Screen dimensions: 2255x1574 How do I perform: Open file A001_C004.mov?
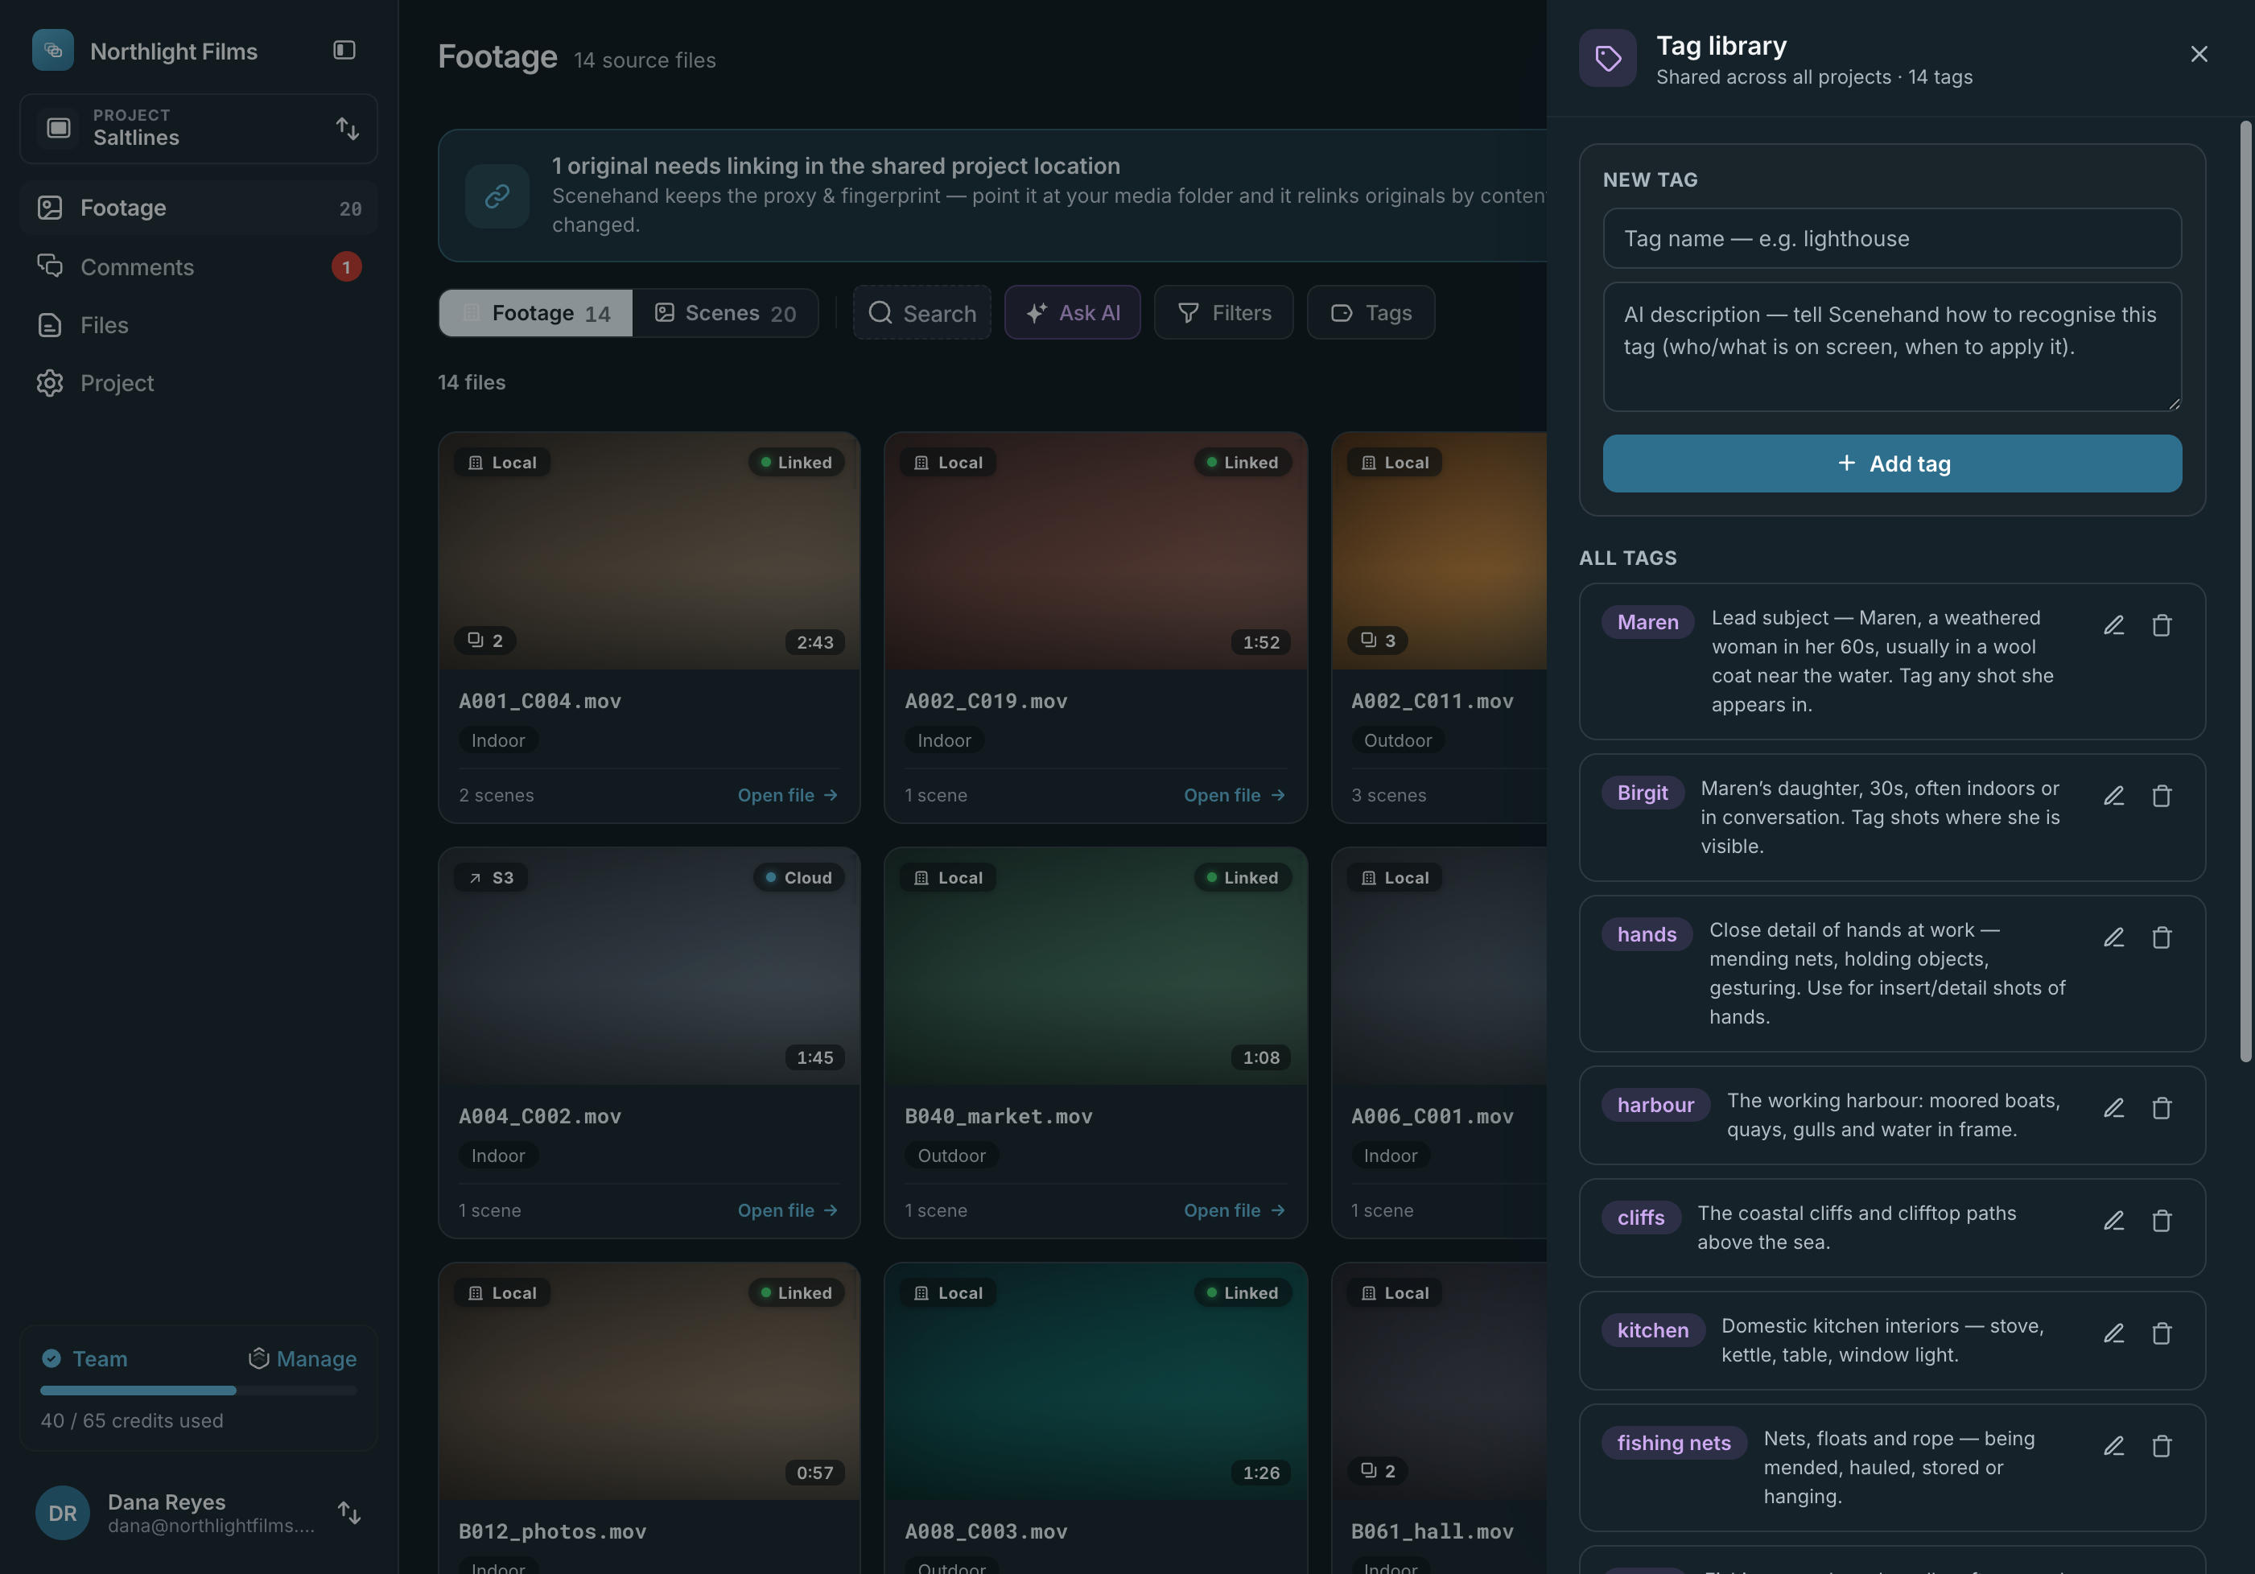[x=788, y=795]
